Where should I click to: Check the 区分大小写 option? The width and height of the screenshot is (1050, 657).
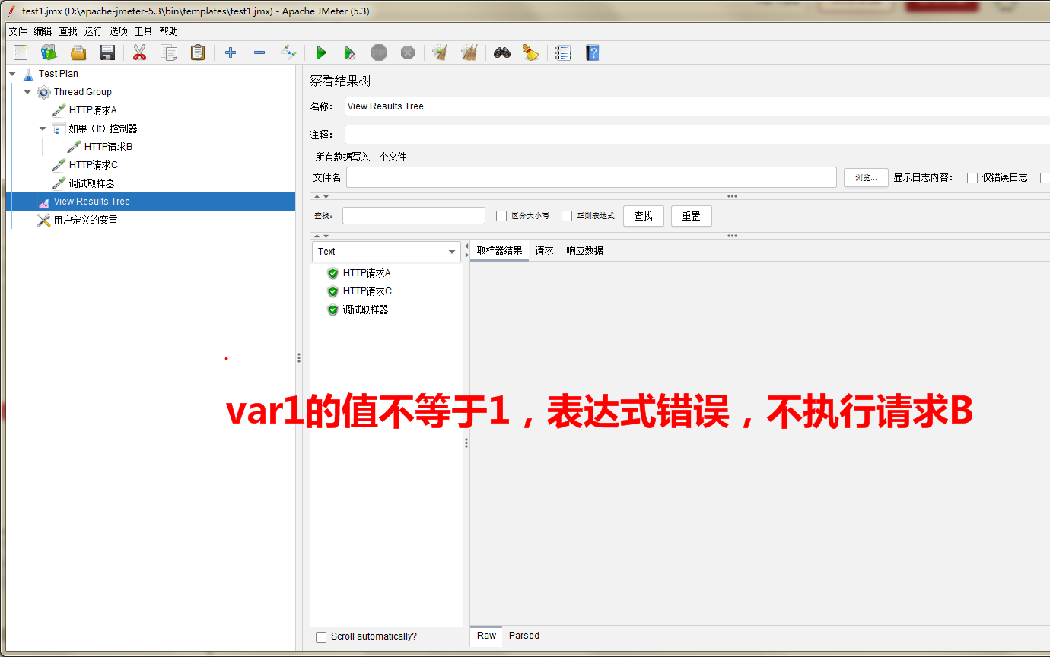point(501,215)
